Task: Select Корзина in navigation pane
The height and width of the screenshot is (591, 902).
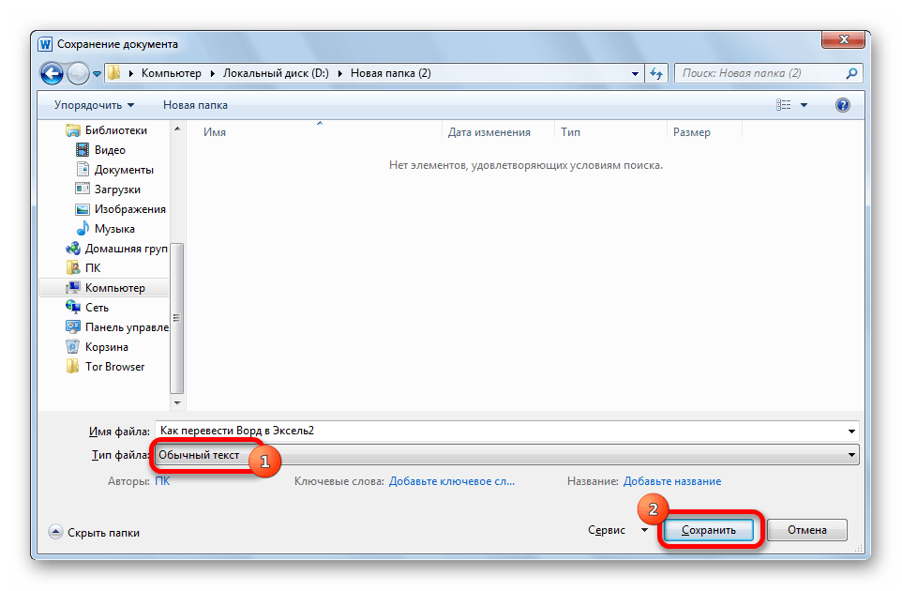Action: 106,347
